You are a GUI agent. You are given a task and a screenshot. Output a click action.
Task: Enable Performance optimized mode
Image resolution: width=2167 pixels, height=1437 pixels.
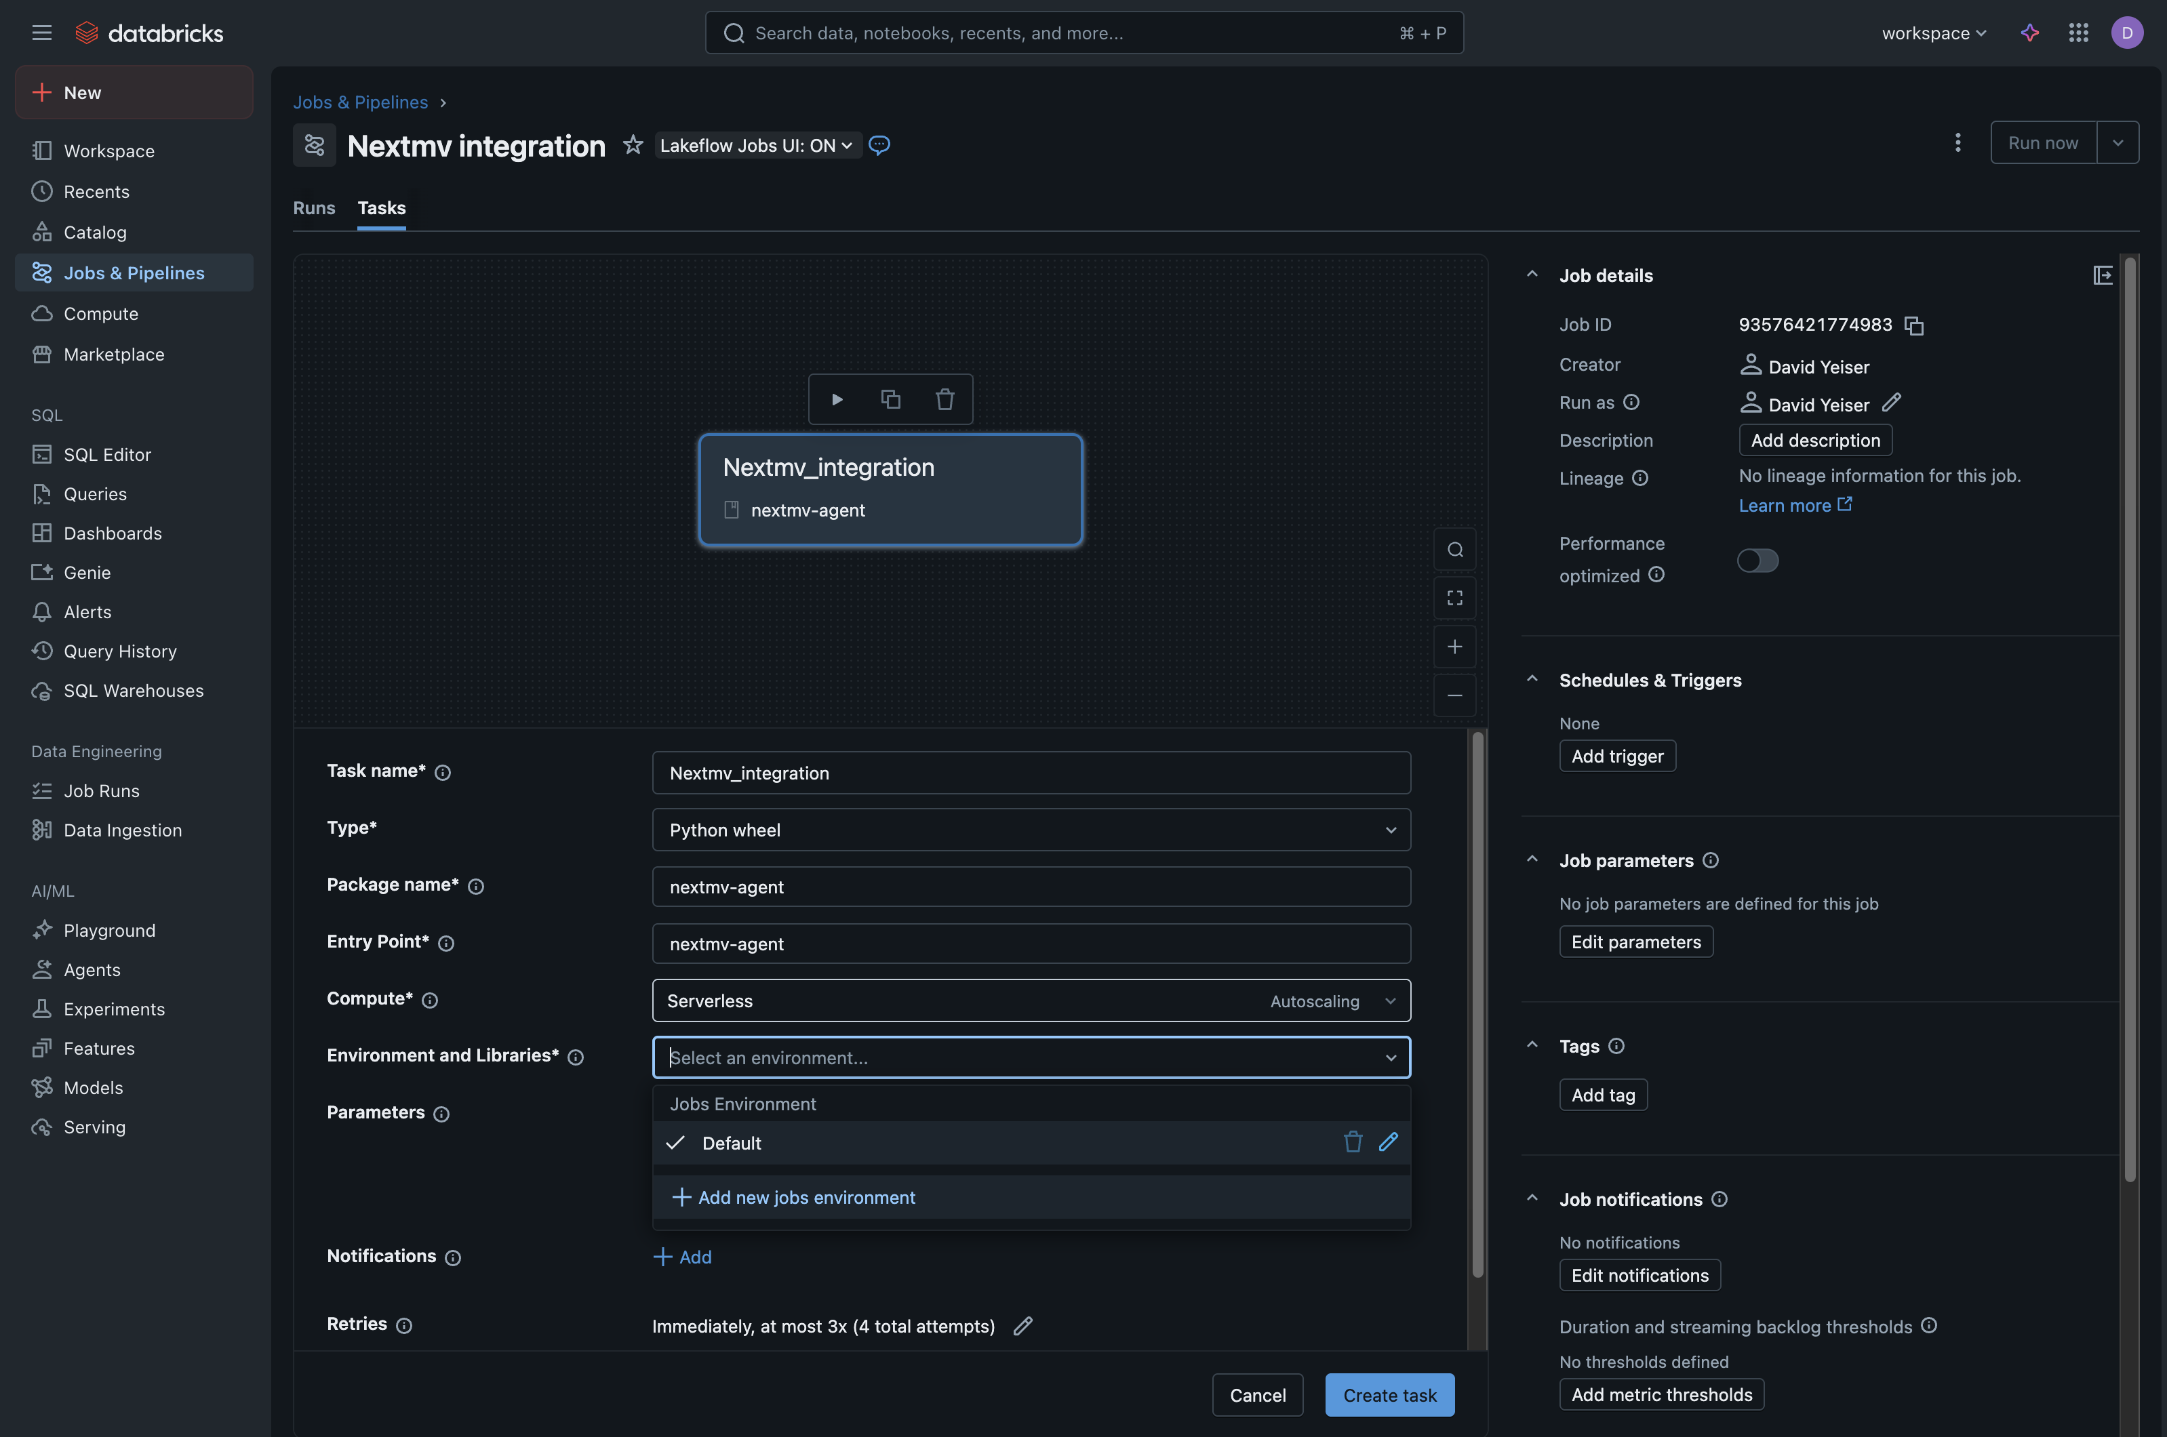pyautogui.click(x=1757, y=560)
